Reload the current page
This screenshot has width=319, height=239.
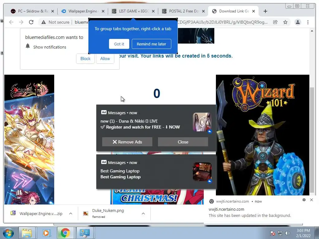[x=31, y=22]
